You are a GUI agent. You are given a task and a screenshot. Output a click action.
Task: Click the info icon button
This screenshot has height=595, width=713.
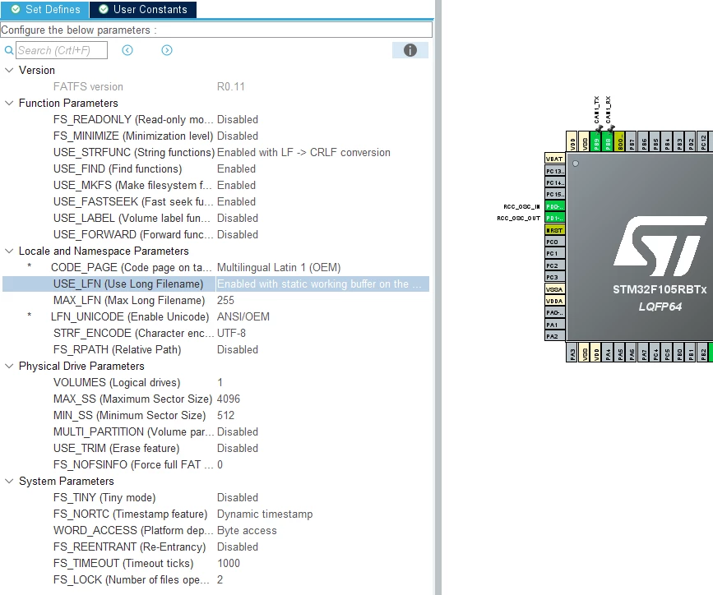coord(410,50)
